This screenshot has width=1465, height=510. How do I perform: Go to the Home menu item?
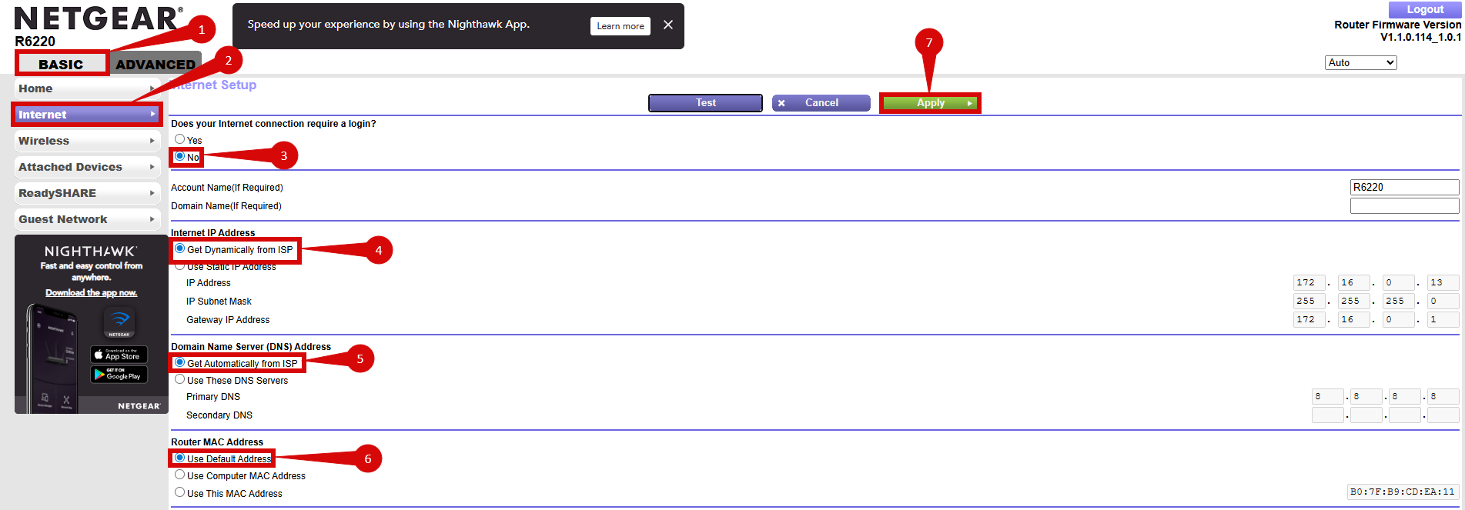click(x=87, y=88)
